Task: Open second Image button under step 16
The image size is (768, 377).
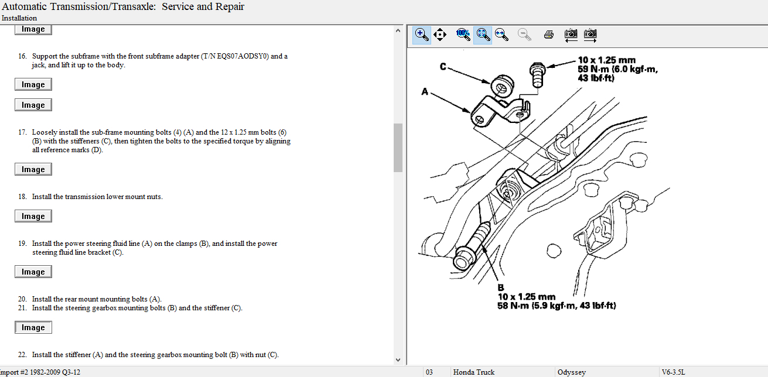Action: (33, 105)
